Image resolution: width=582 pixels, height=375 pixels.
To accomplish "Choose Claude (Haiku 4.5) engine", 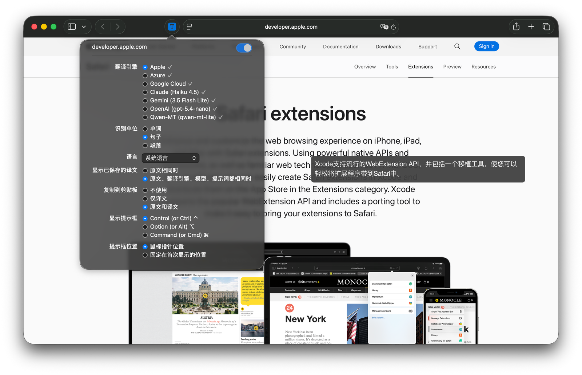I will coord(145,92).
